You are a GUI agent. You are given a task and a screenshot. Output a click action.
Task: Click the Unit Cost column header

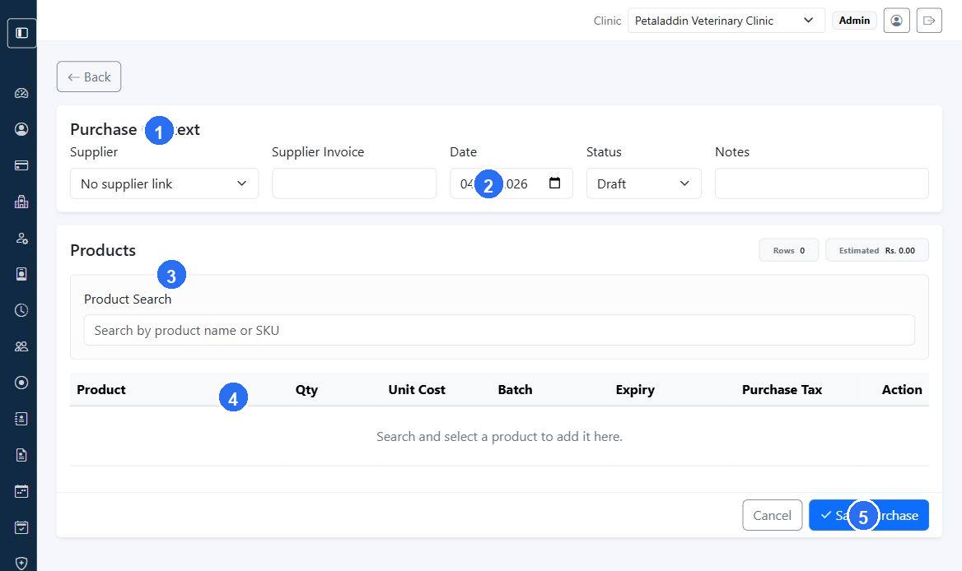tap(417, 390)
